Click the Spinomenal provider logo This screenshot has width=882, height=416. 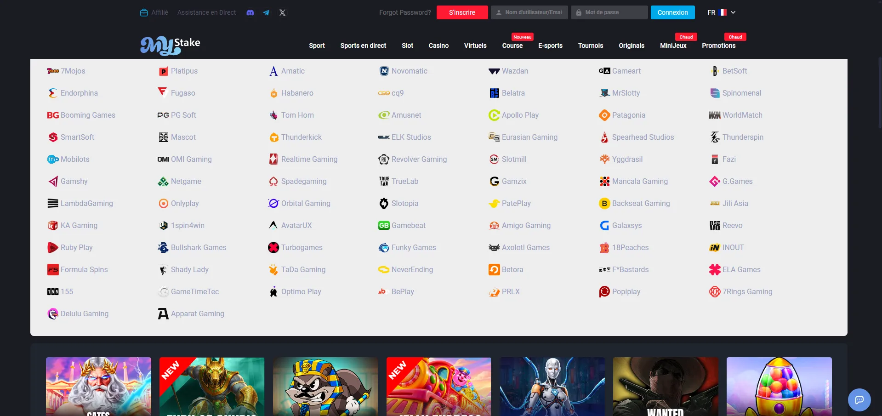pos(715,93)
